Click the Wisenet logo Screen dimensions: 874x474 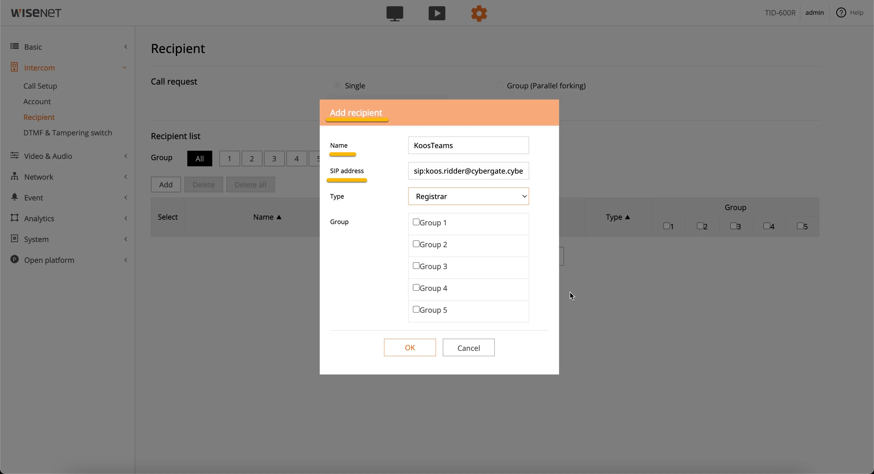[36, 13]
